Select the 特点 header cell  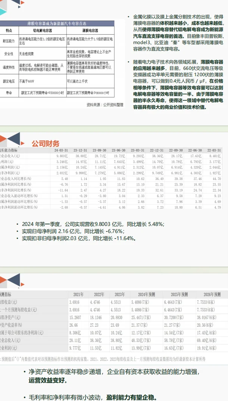(9, 31)
